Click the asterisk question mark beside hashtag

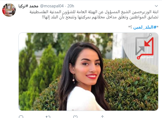coord(130,27)
